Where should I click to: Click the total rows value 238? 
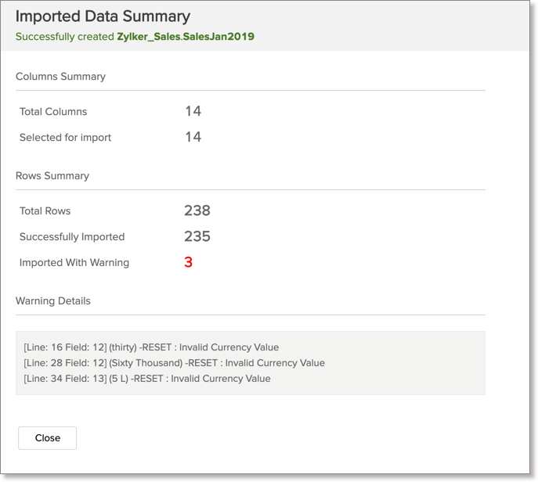[x=197, y=210]
